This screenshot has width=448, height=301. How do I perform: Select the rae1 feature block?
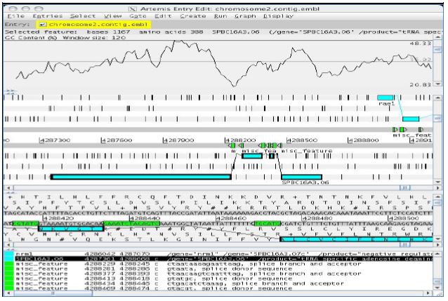(x=386, y=98)
